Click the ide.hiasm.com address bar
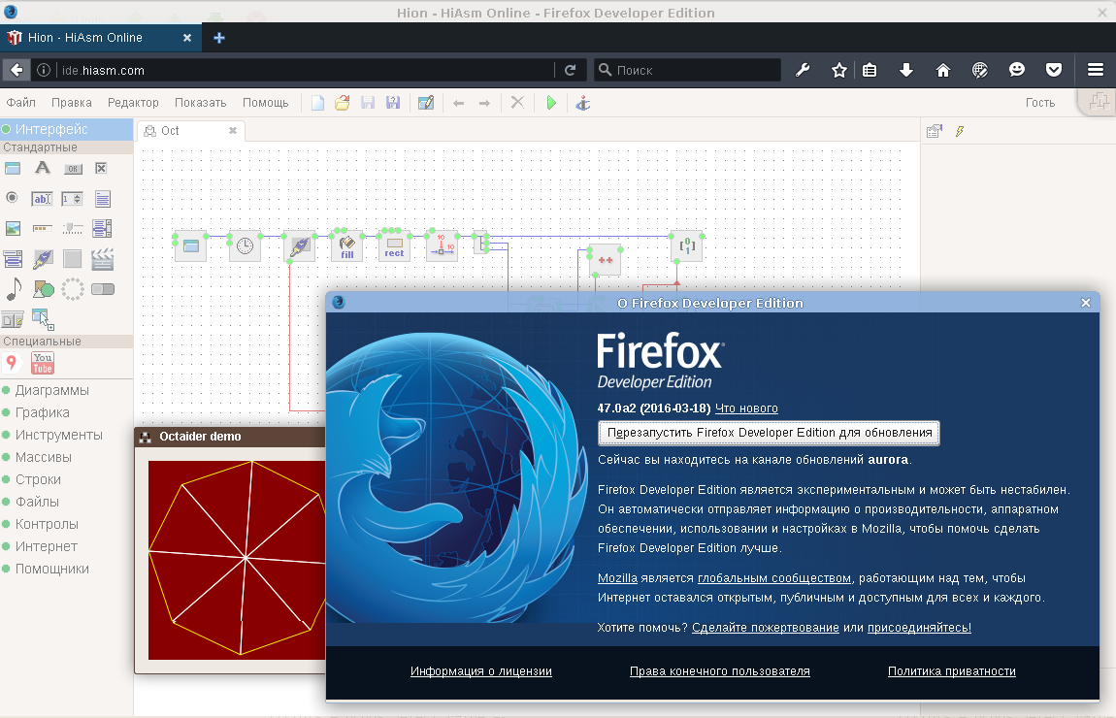This screenshot has width=1116, height=718. click(306, 70)
